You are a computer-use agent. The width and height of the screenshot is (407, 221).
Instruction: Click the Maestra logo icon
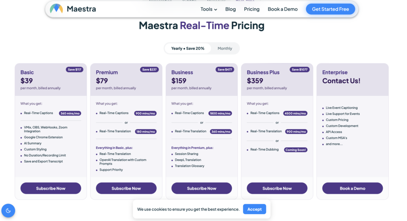[56, 9]
